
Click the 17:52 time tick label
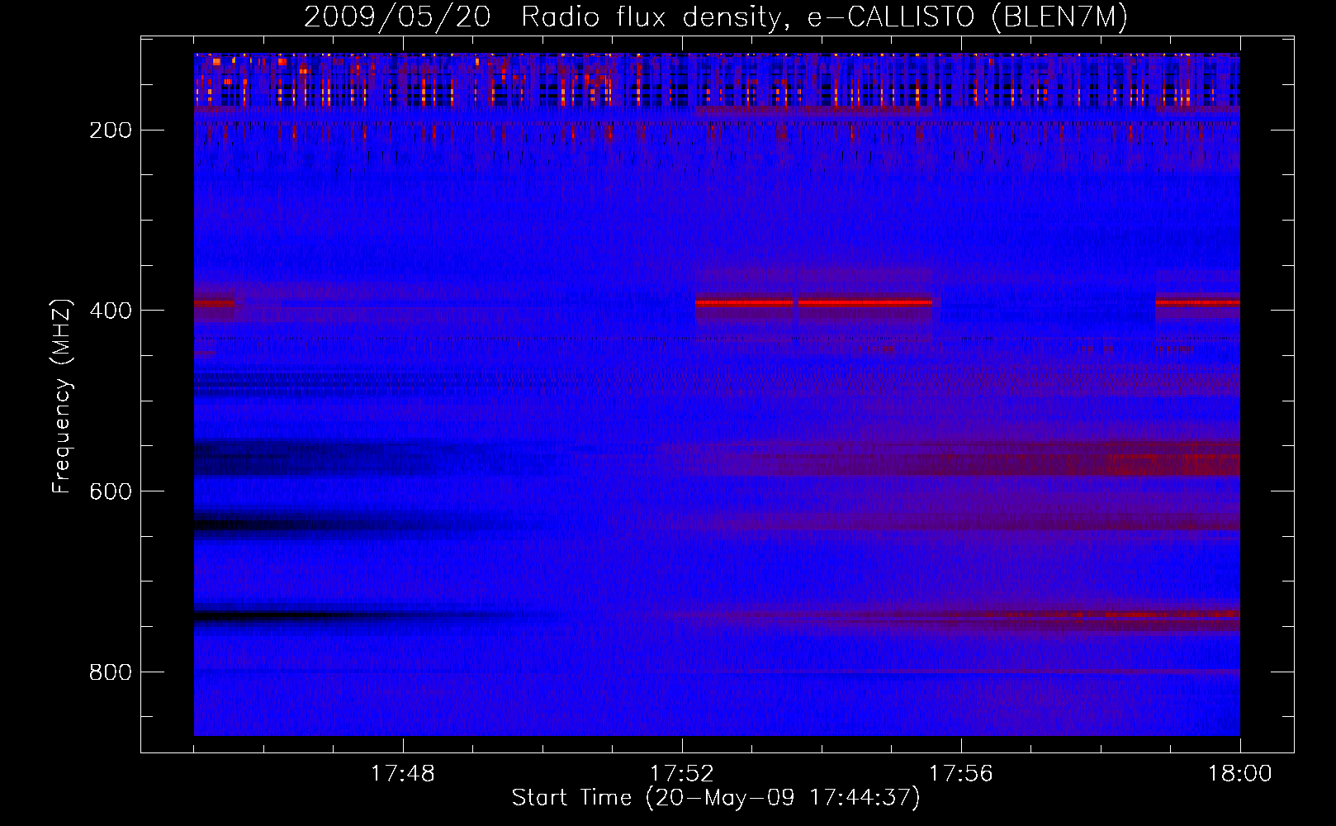(682, 773)
